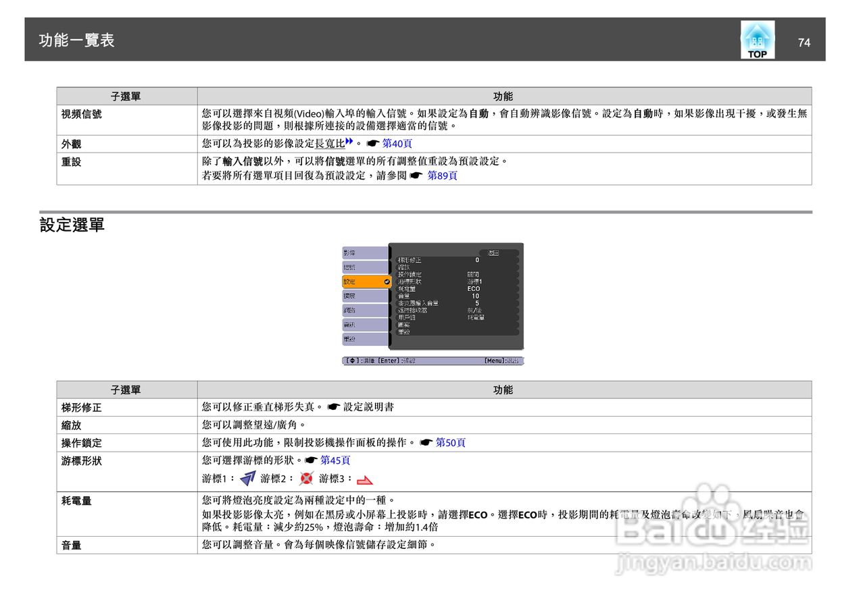Click the hand pointer icon before 第50頁
865x611 pixels.
click(426, 443)
